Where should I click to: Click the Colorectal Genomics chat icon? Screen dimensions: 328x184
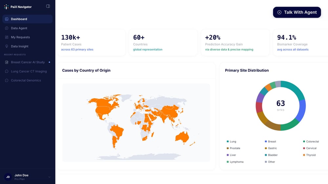pos(7,81)
